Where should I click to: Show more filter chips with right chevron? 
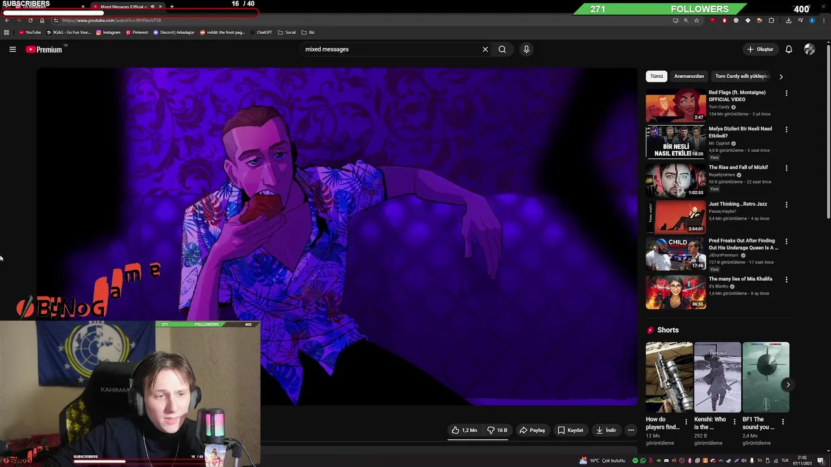click(781, 77)
